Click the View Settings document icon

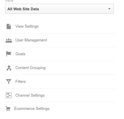[x=9, y=26]
